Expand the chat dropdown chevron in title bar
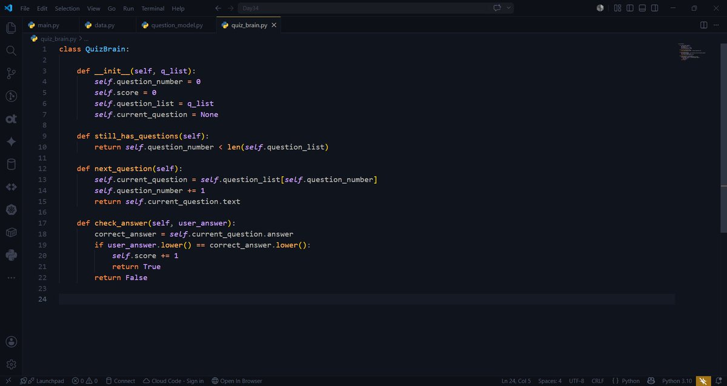Image resolution: width=727 pixels, height=386 pixels. pos(509,8)
